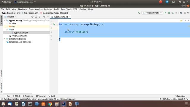The height and width of the screenshot is (107, 190).
Task: Show Applications grid in the dock
Action: point(187,104)
